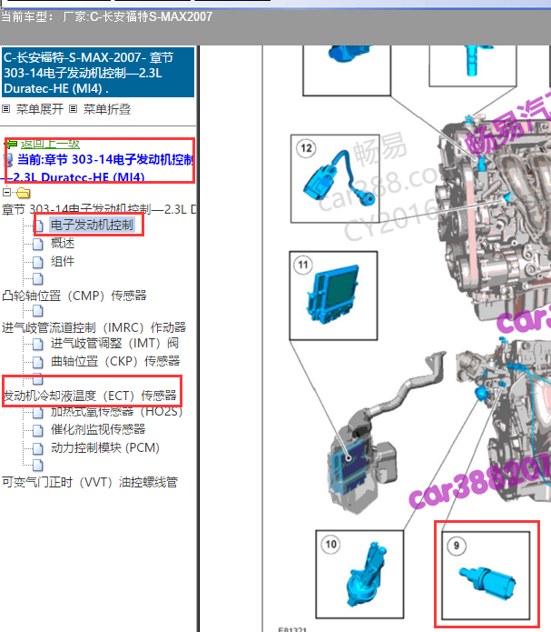Open 可变气门正时（VVT）油控螺线管 entry

pyautogui.click(x=90, y=482)
